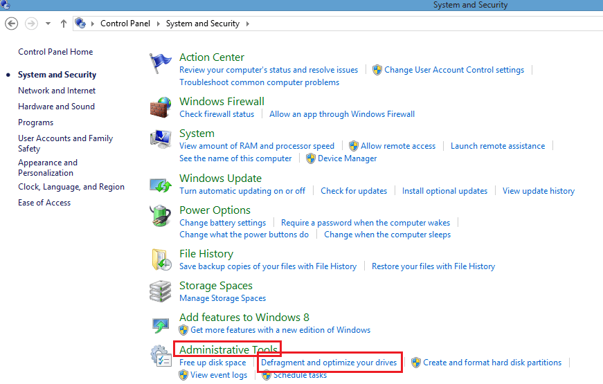Viewport: 603px width, 384px height.
Task: Click the Power Options battery icon
Action: 161,216
